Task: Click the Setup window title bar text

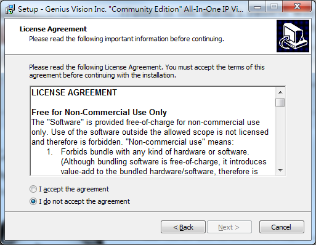Action: click(x=131, y=9)
